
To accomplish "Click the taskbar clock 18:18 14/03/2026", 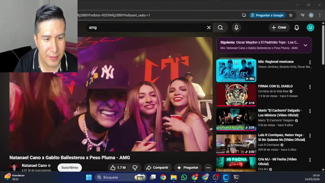I will pos(312,177).
